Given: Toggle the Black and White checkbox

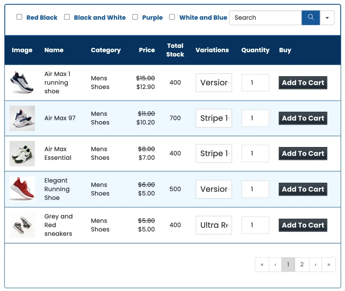Looking at the screenshot, I should (x=67, y=17).
